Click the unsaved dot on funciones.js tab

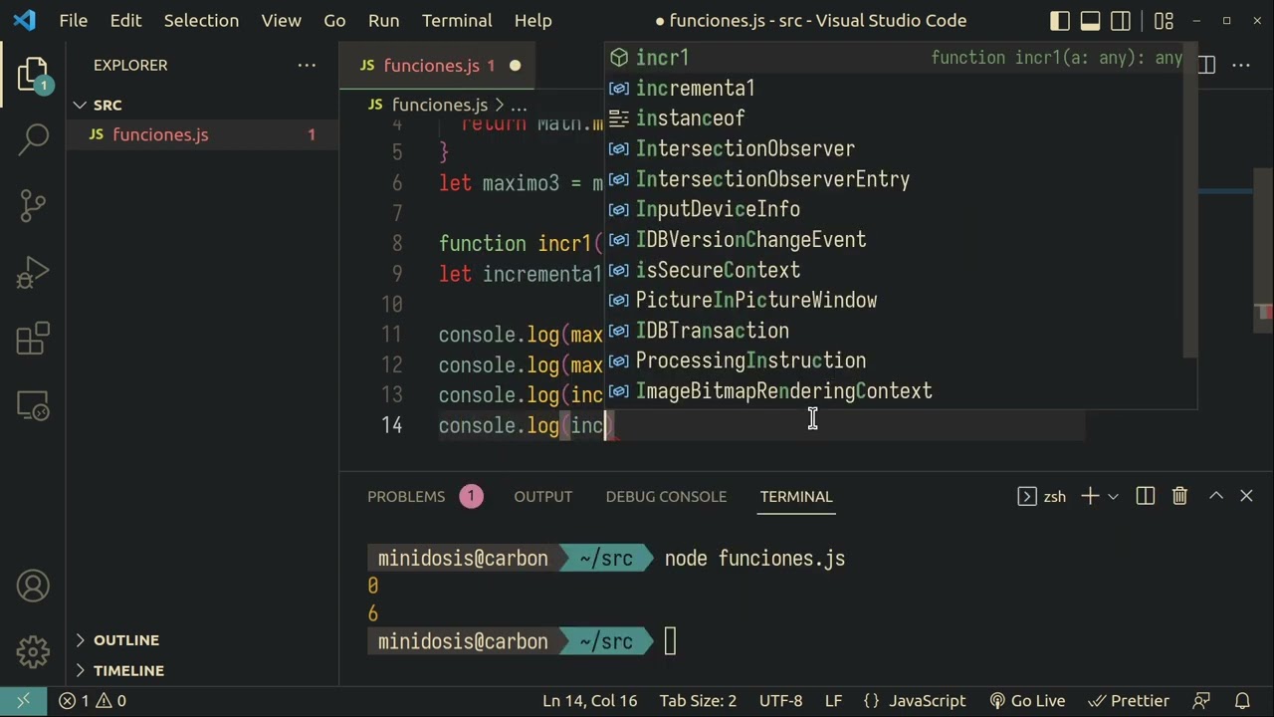(x=515, y=66)
